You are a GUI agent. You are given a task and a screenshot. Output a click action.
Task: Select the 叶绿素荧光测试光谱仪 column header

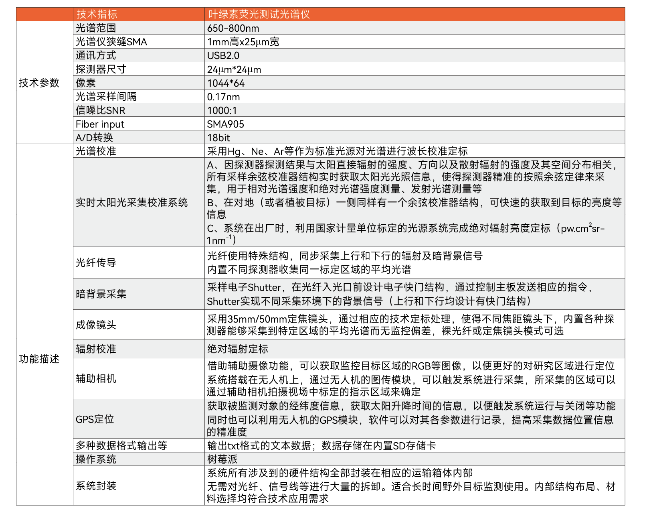point(259,14)
